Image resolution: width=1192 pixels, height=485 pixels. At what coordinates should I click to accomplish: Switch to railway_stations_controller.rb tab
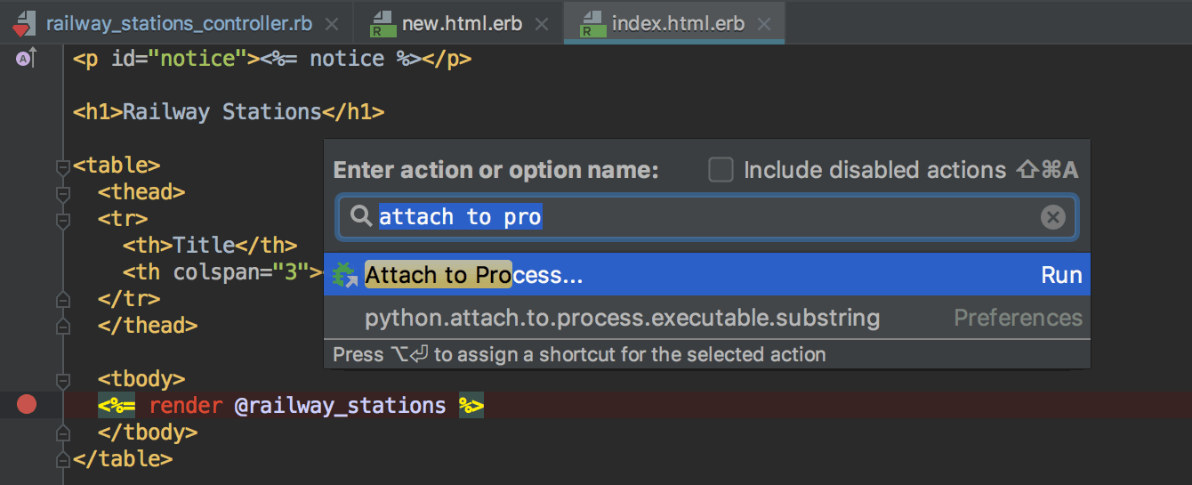[x=179, y=23]
